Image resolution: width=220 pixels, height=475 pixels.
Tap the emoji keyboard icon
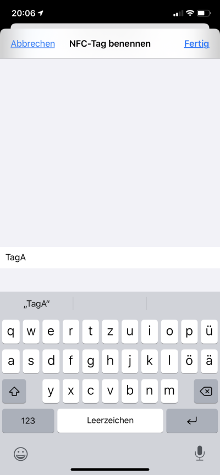(x=21, y=454)
